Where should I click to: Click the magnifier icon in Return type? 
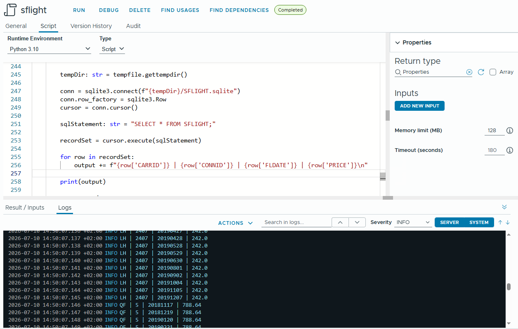(398, 72)
